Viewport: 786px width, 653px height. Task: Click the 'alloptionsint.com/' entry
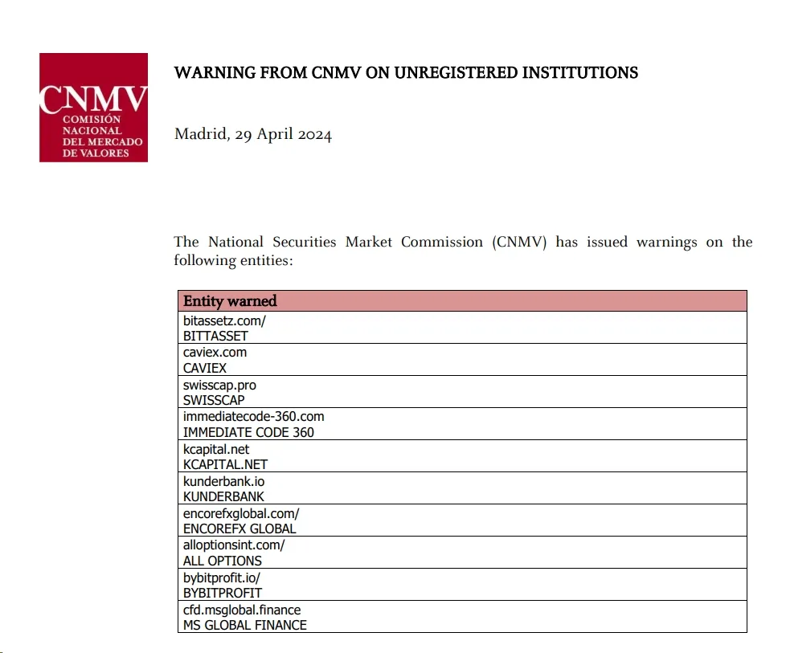point(234,545)
